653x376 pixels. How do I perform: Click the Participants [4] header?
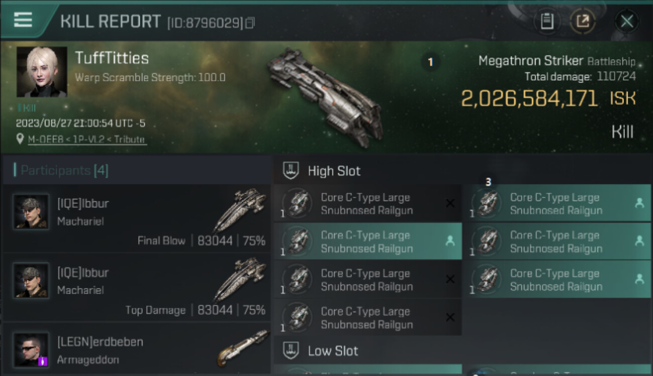click(x=64, y=170)
